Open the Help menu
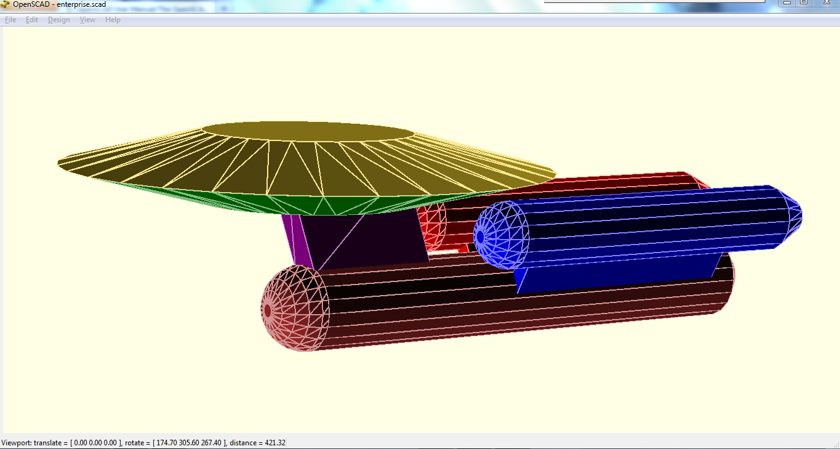 [x=113, y=20]
